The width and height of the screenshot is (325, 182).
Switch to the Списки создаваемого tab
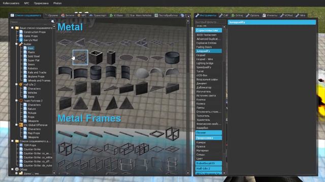26,15
